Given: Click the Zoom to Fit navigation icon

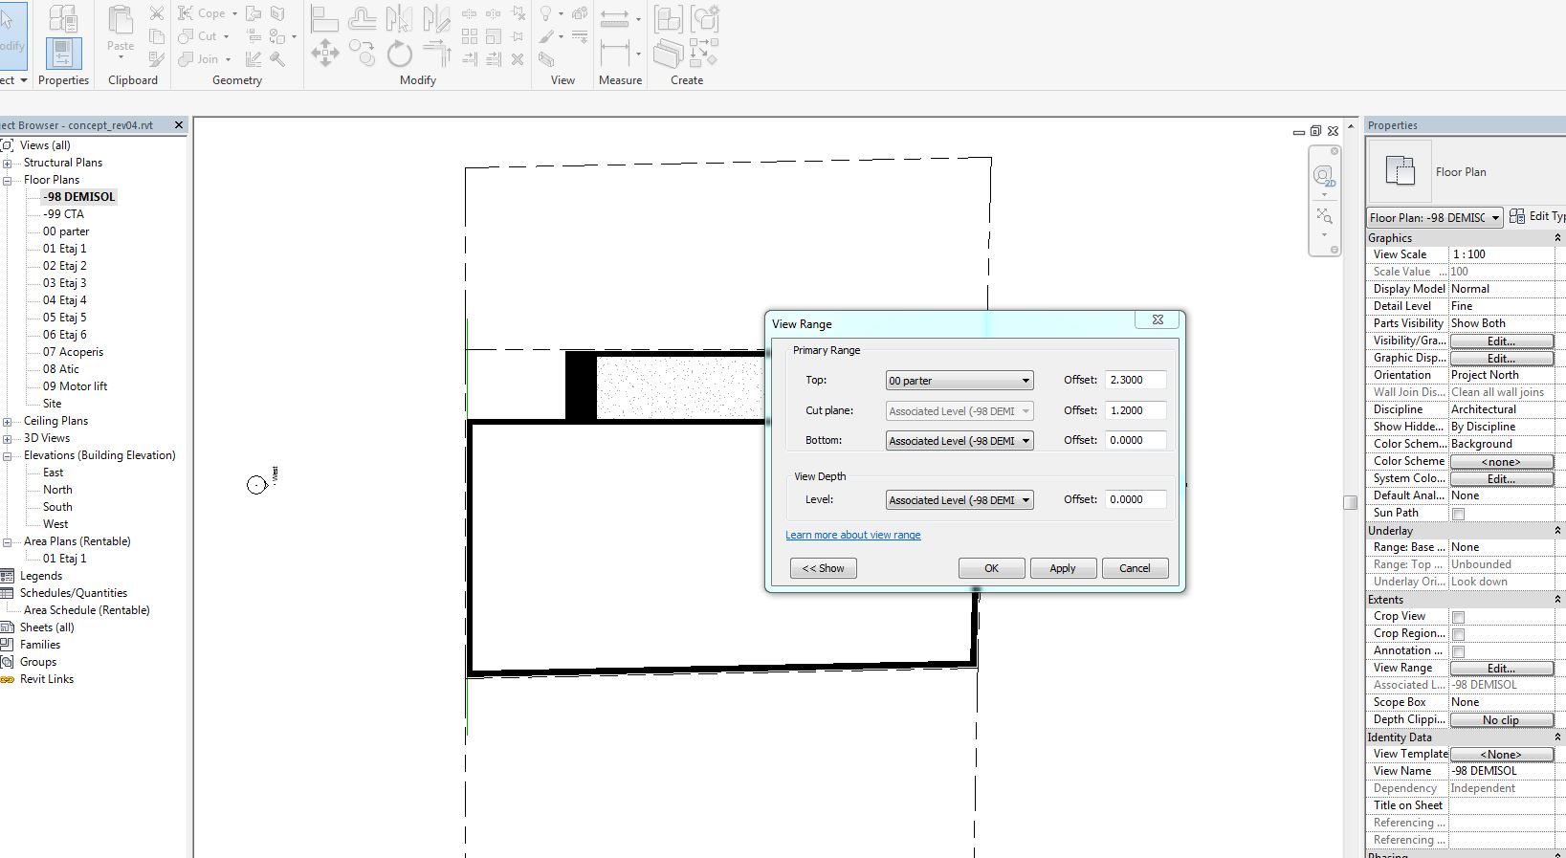Looking at the screenshot, I should [x=1324, y=215].
